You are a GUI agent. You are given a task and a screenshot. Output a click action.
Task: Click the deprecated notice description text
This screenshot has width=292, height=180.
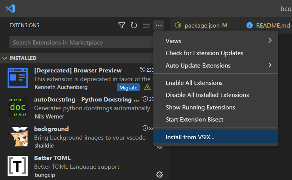pyautogui.click(x=94, y=79)
